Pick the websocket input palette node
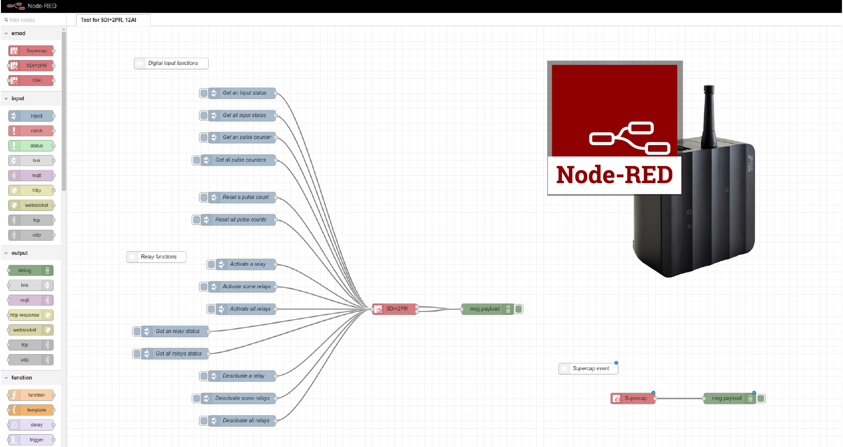 coord(31,205)
